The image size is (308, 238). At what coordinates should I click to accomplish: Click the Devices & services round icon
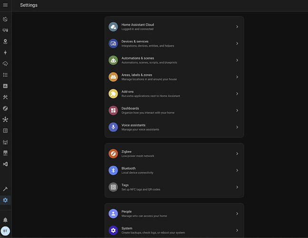113,43
